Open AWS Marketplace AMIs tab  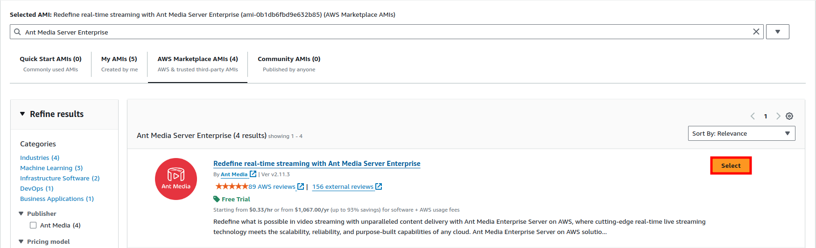pos(197,64)
